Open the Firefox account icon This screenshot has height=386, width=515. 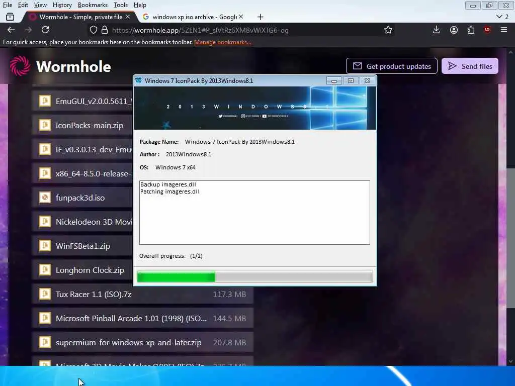(454, 30)
